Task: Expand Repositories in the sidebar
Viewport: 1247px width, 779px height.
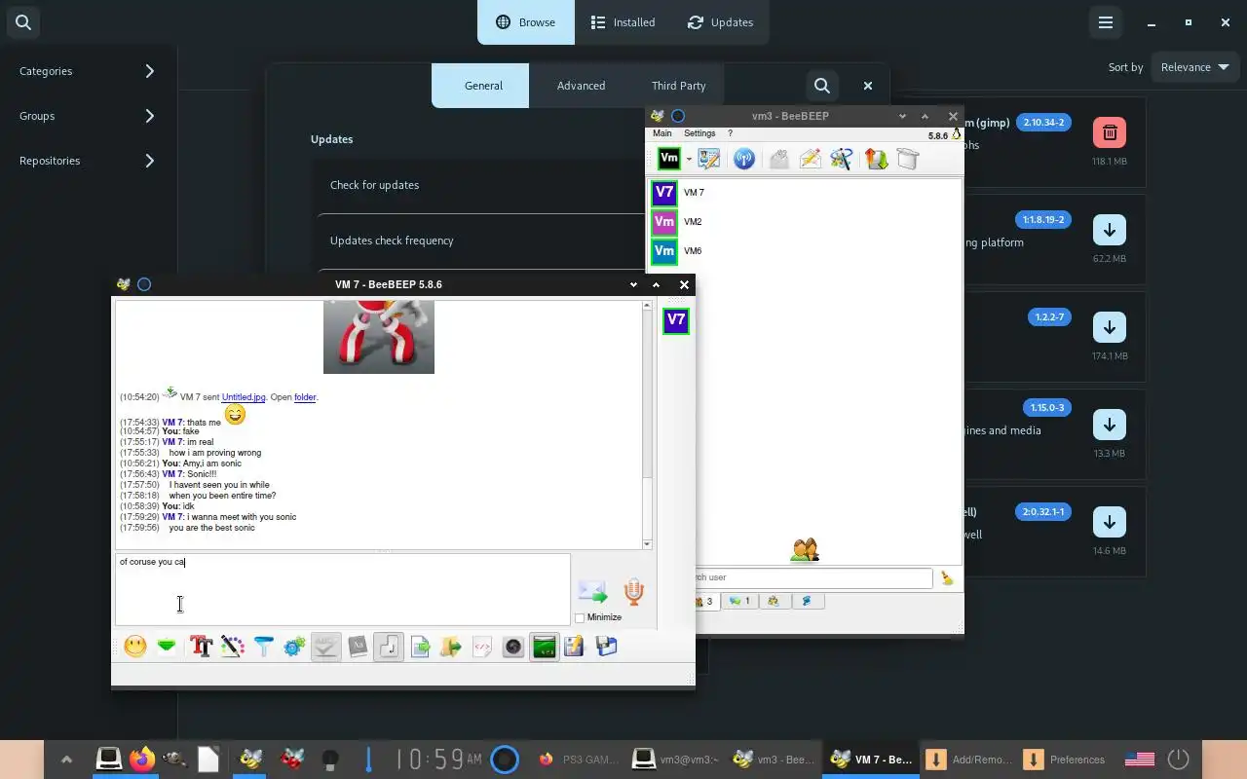Action: 88,161
